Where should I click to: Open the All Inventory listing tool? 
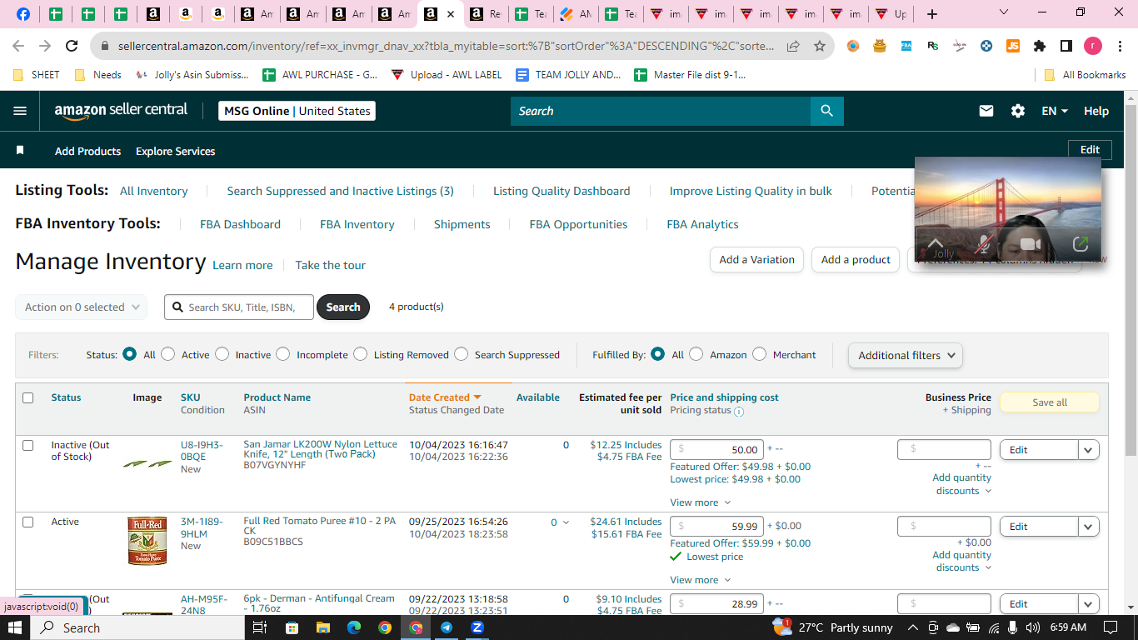153,191
